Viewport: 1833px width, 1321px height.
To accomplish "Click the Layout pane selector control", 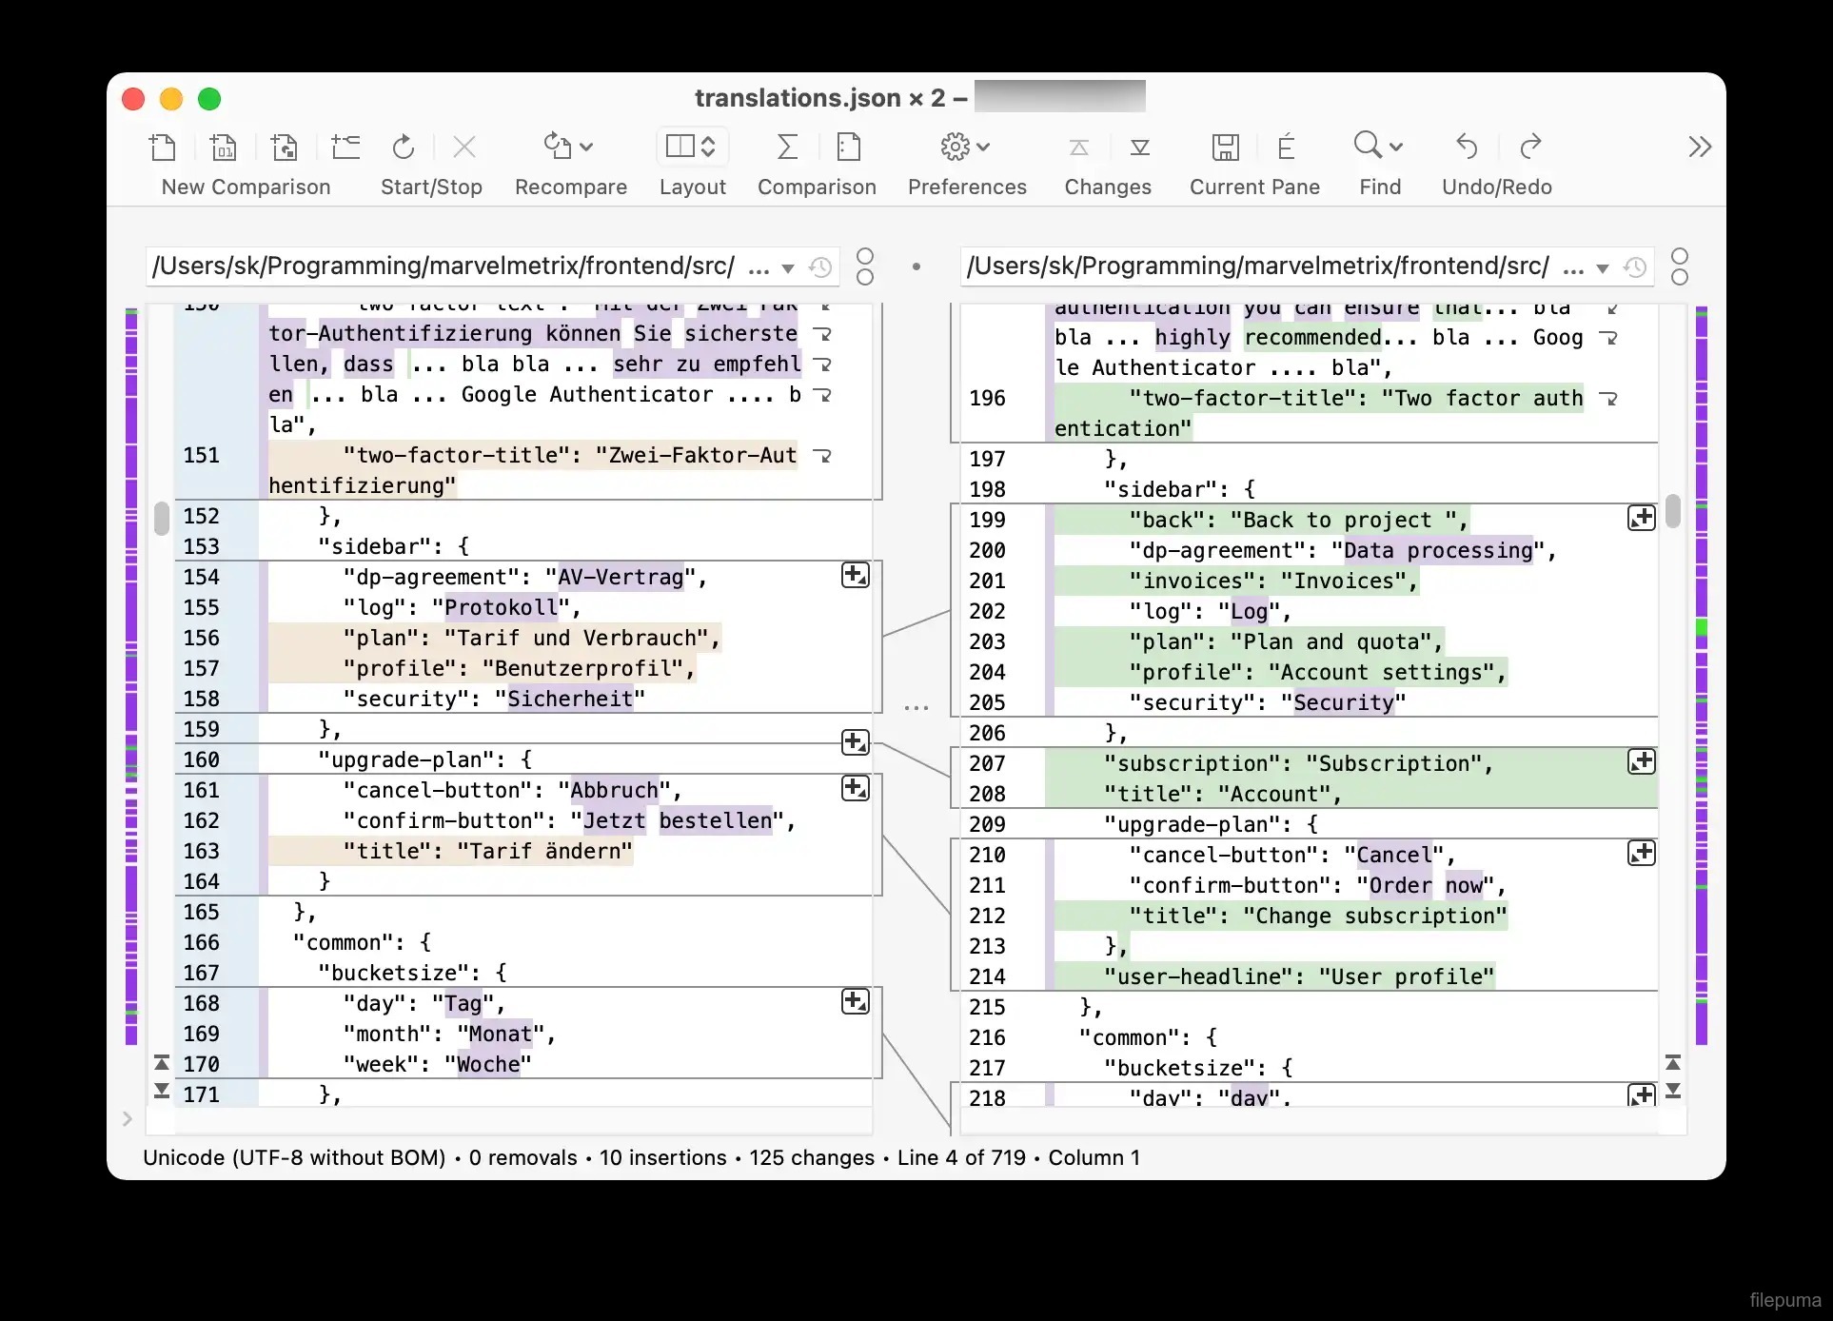I will [692, 147].
